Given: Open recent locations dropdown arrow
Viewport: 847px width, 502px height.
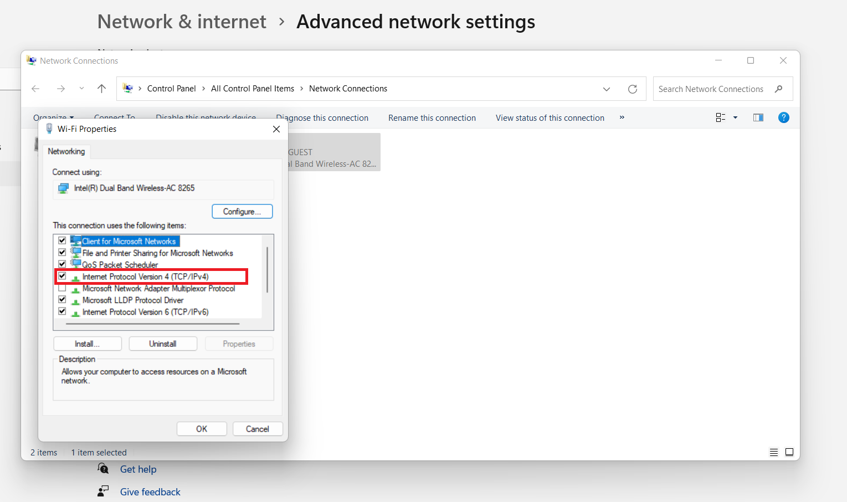Looking at the screenshot, I should coord(81,89).
